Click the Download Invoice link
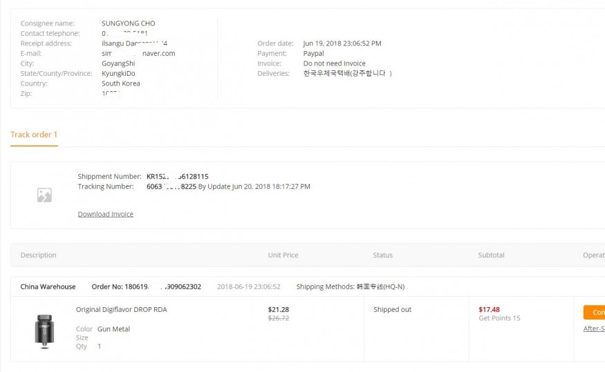Screen dimensions: 605x372 pos(105,214)
